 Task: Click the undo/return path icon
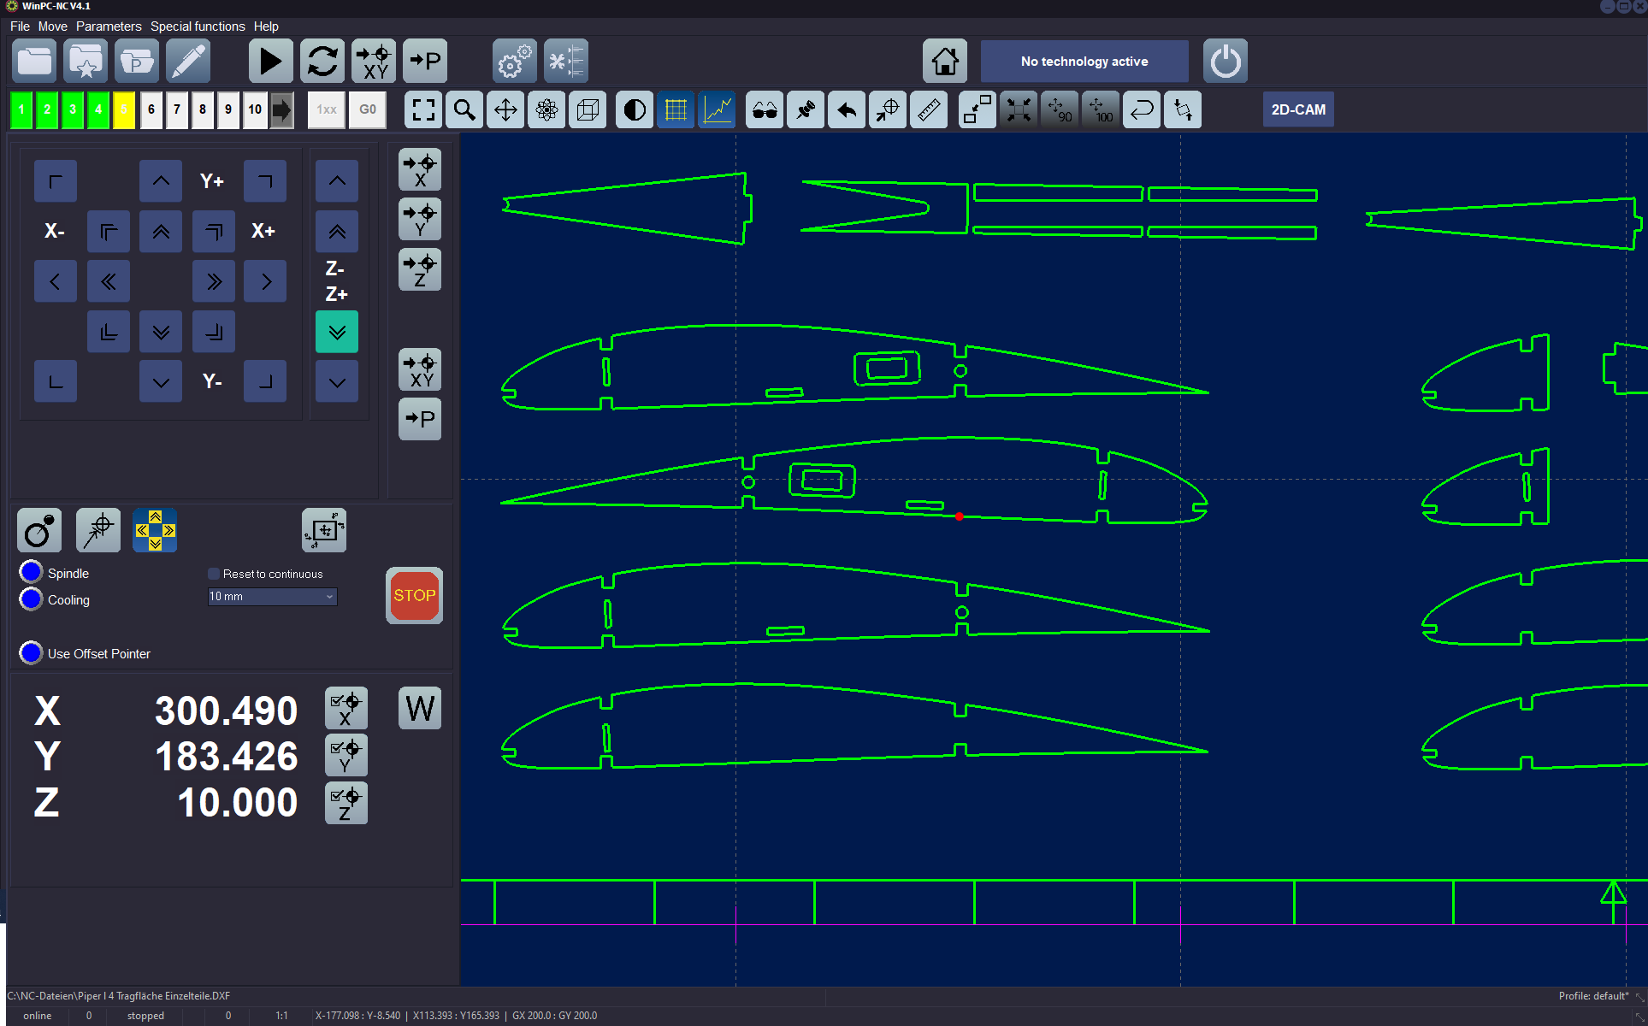(1140, 109)
